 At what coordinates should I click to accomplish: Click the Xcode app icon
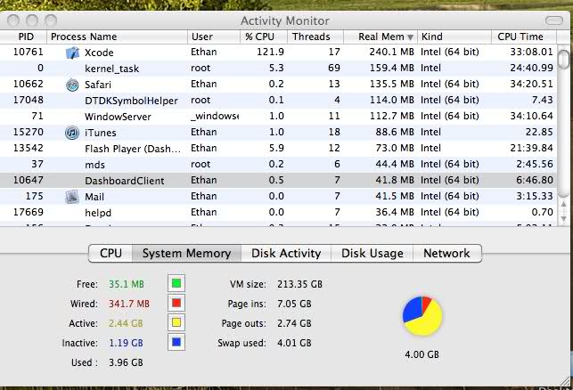(x=72, y=53)
